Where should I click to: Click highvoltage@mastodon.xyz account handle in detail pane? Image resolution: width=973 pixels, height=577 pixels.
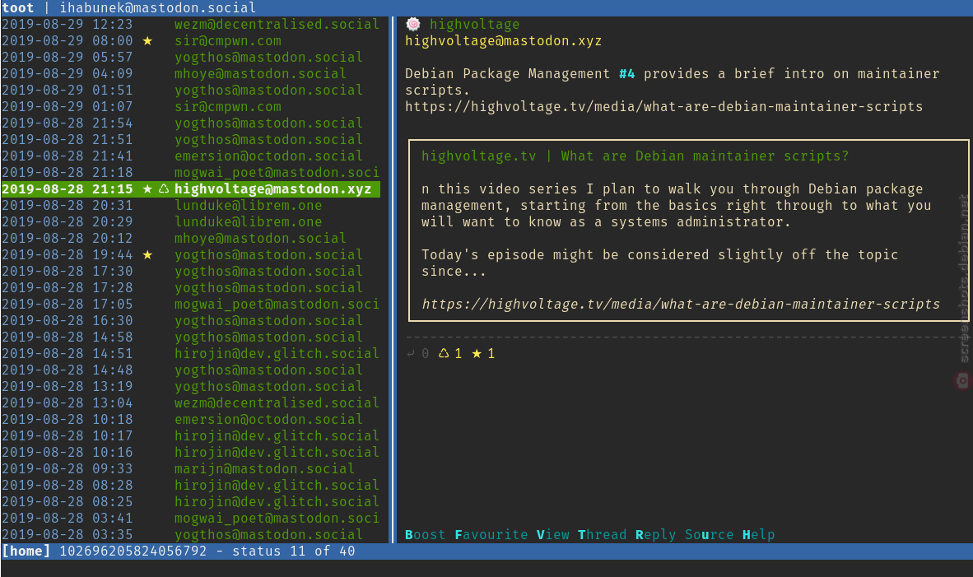click(503, 41)
